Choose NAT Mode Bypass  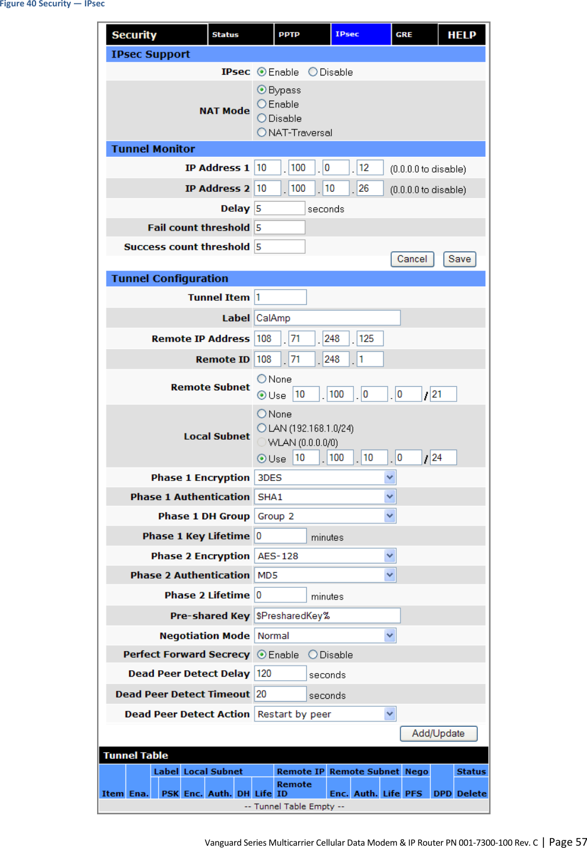click(262, 90)
